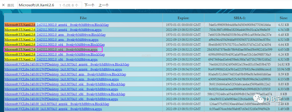292x112 pixels.
Task: Click size value 6.52 KB
Action: pyautogui.click(x=284, y=25)
